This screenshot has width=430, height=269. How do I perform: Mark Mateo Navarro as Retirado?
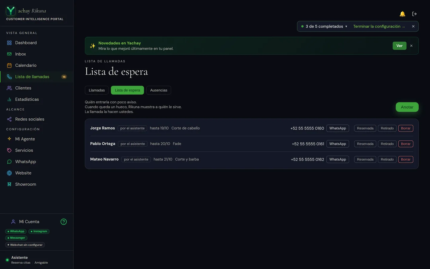pyautogui.click(x=387, y=159)
